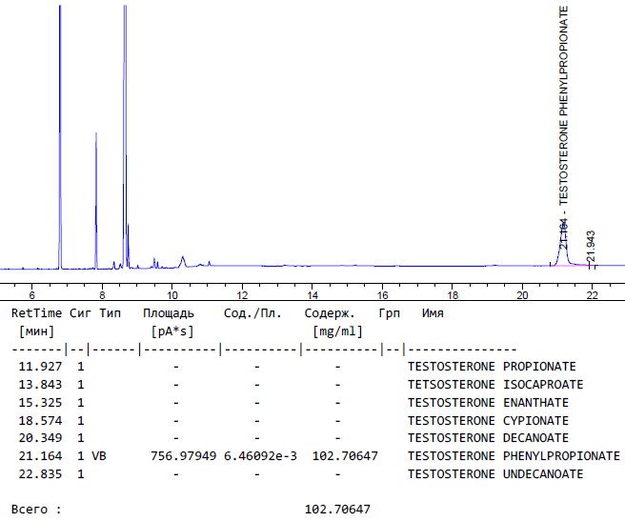Click the 21.943 peak retention label
This screenshot has height=521, width=625.
point(592,246)
